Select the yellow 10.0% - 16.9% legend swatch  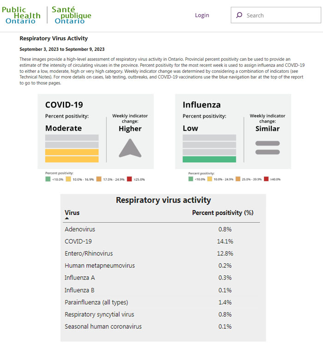click(68, 179)
